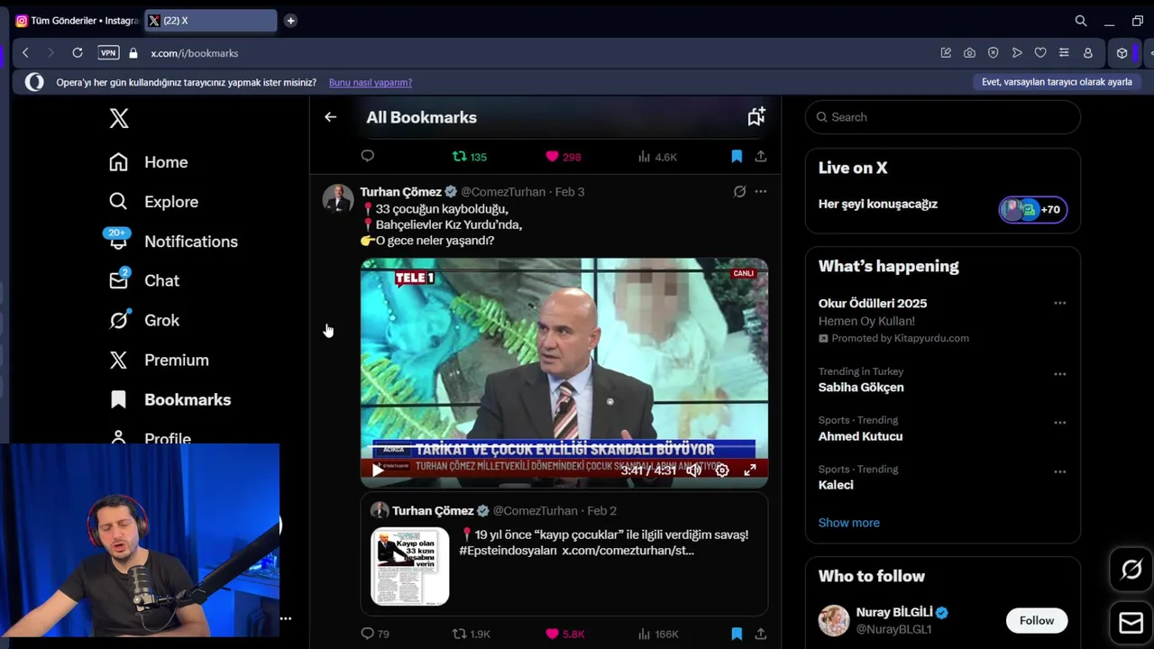Click views icon showing 4.6K
The width and height of the screenshot is (1154, 649).
coord(657,157)
